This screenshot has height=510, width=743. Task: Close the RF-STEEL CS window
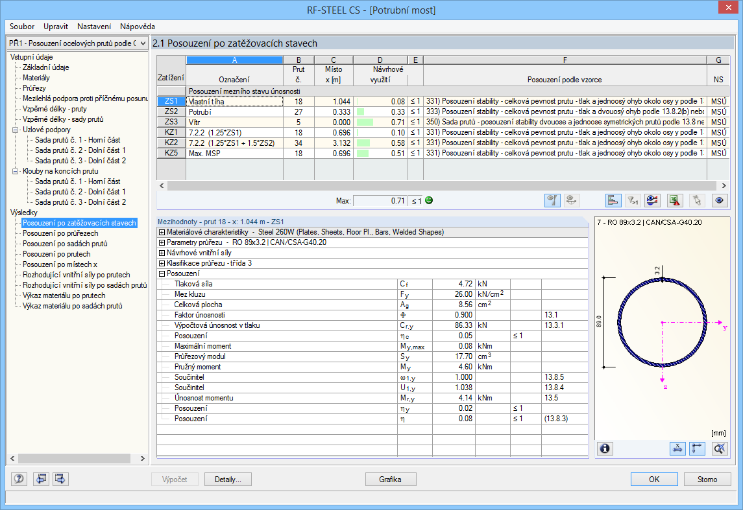(728, 7)
